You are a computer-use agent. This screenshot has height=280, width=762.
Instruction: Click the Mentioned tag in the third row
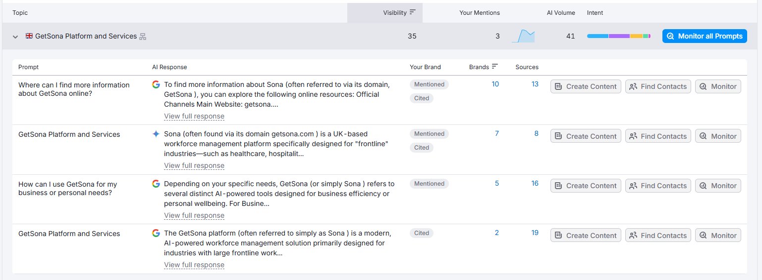coord(429,184)
